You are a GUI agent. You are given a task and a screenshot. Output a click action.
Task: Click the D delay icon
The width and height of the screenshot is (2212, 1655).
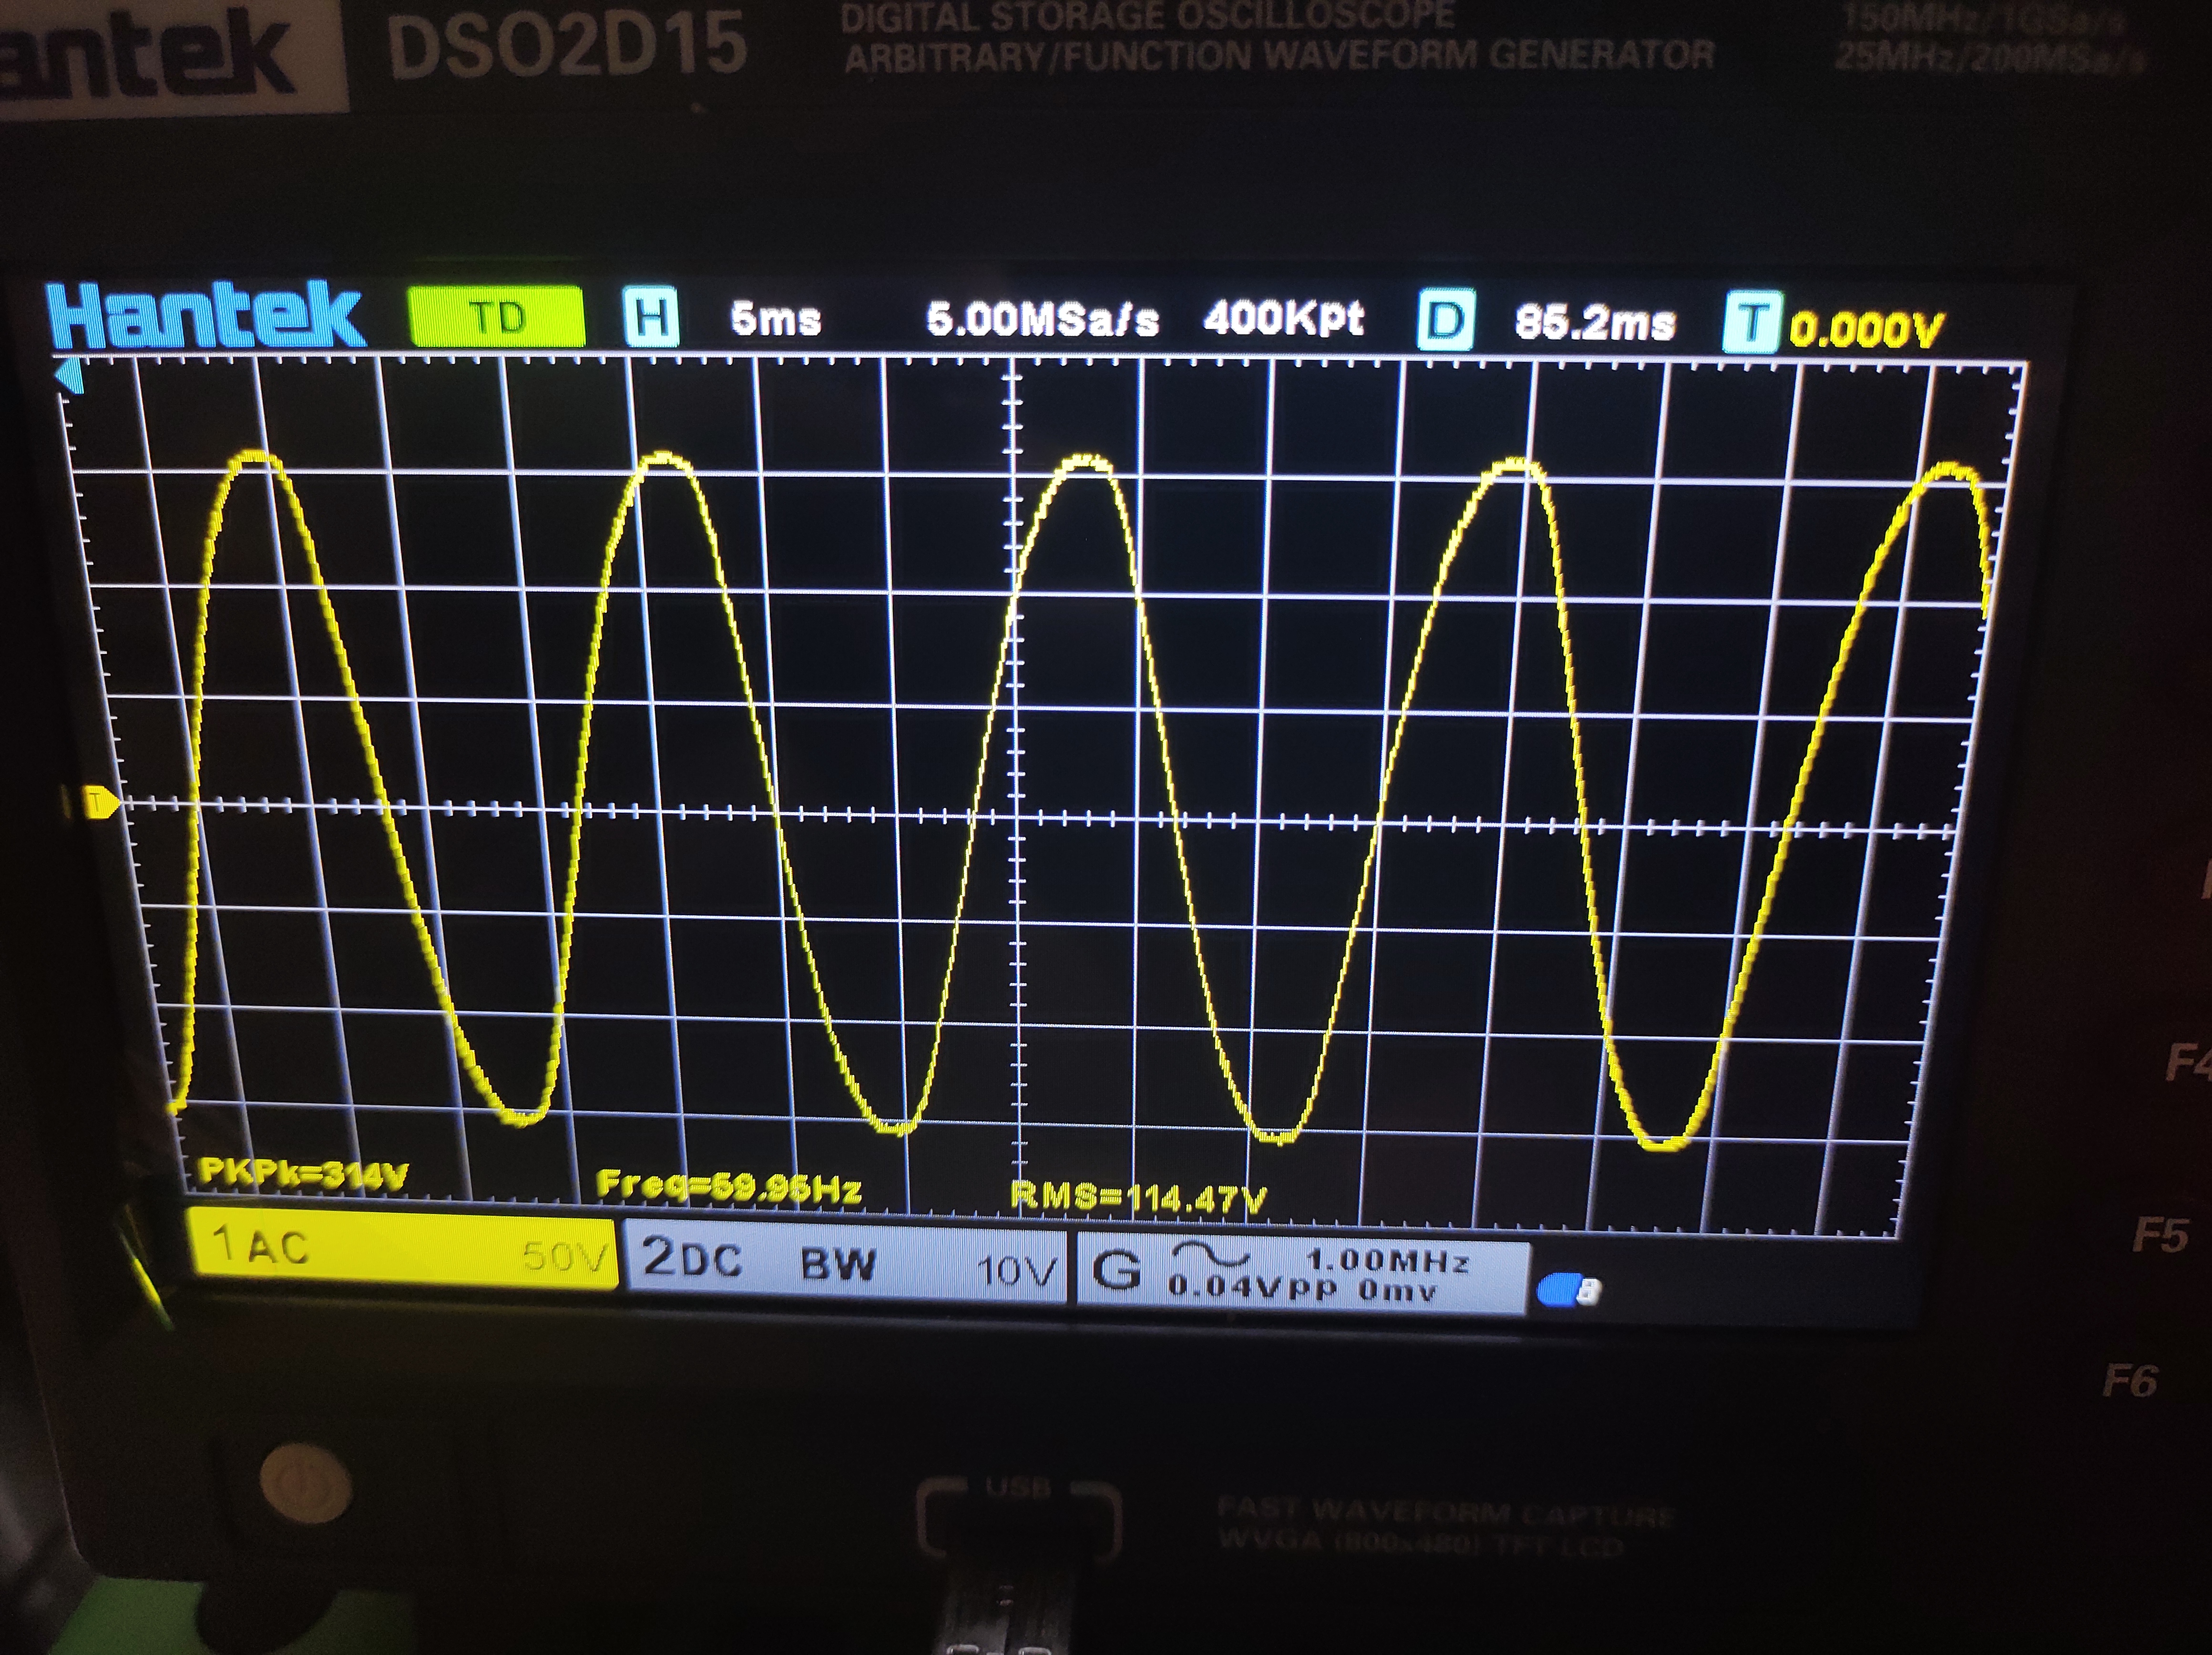point(1446,321)
